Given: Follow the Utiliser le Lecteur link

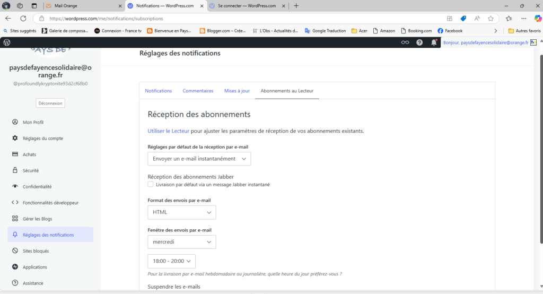Looking at the screenshot, I should (168, 131).
